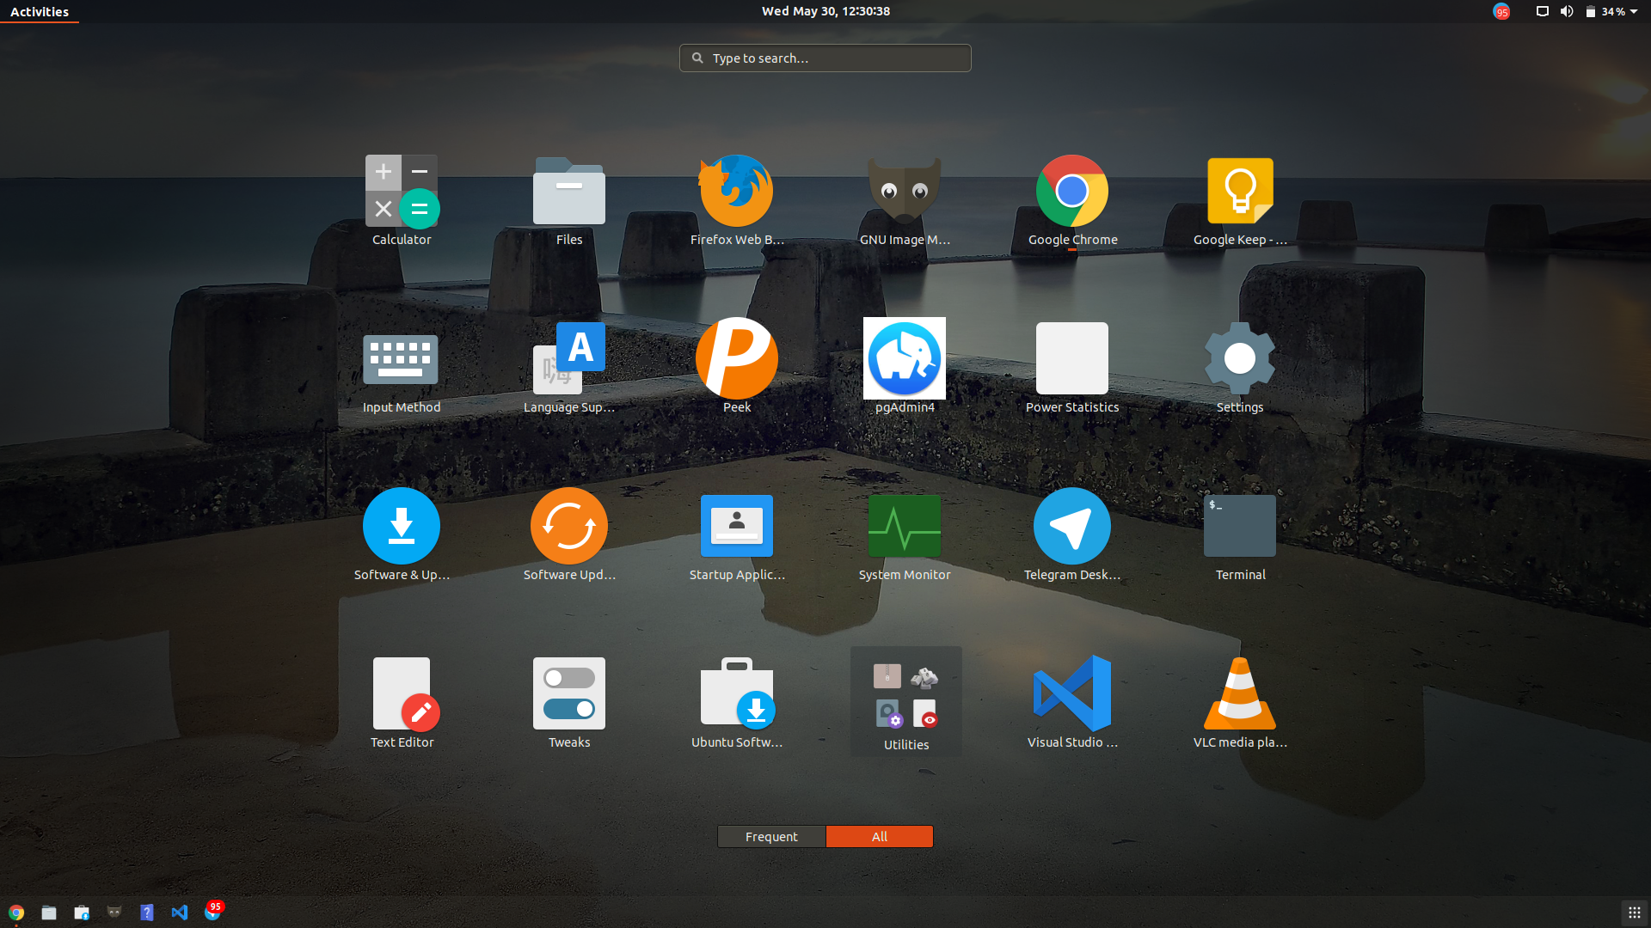The image size is (1651, 928).
Task: Open Telegram Desktop from the app grid
Action: (1072, 536)
